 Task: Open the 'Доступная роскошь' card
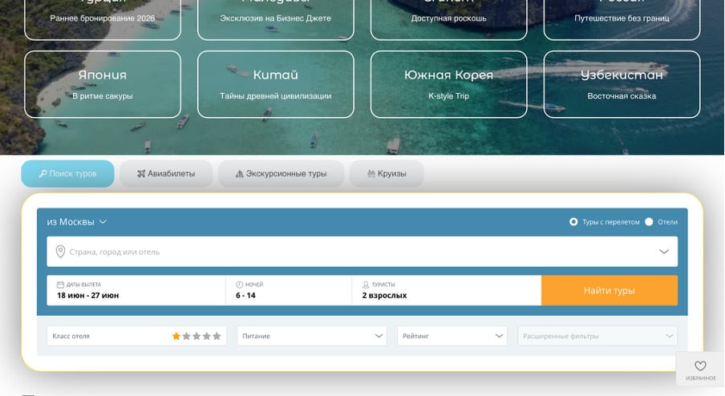(x=448, y=18)
